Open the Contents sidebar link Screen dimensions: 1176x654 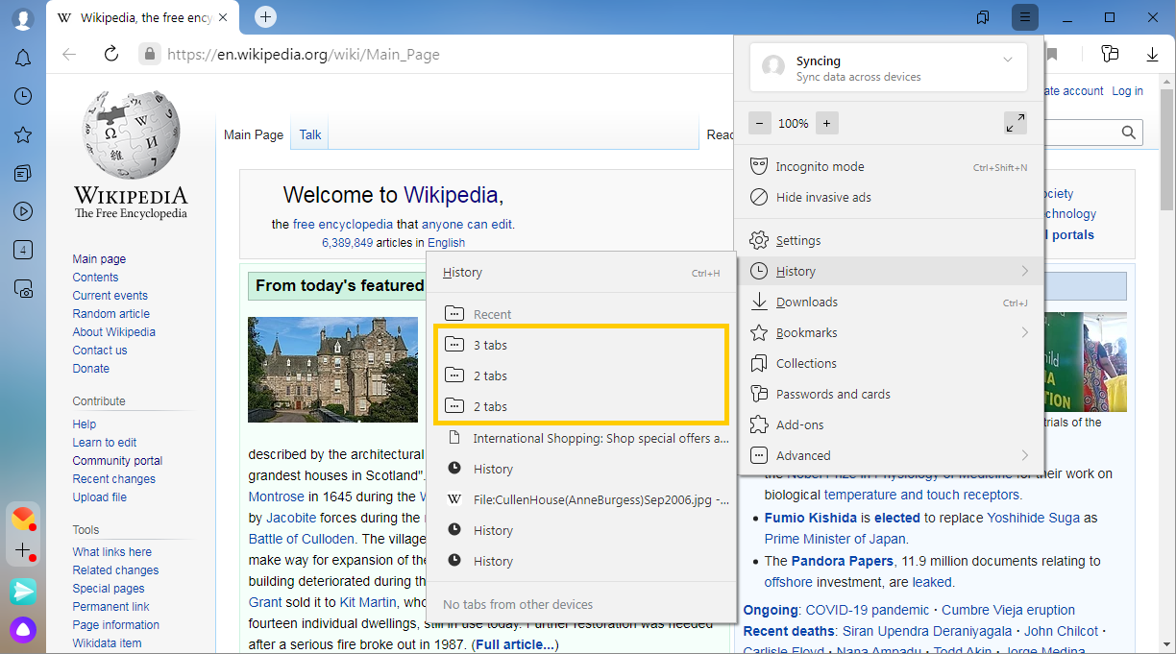tap(95, 278)
